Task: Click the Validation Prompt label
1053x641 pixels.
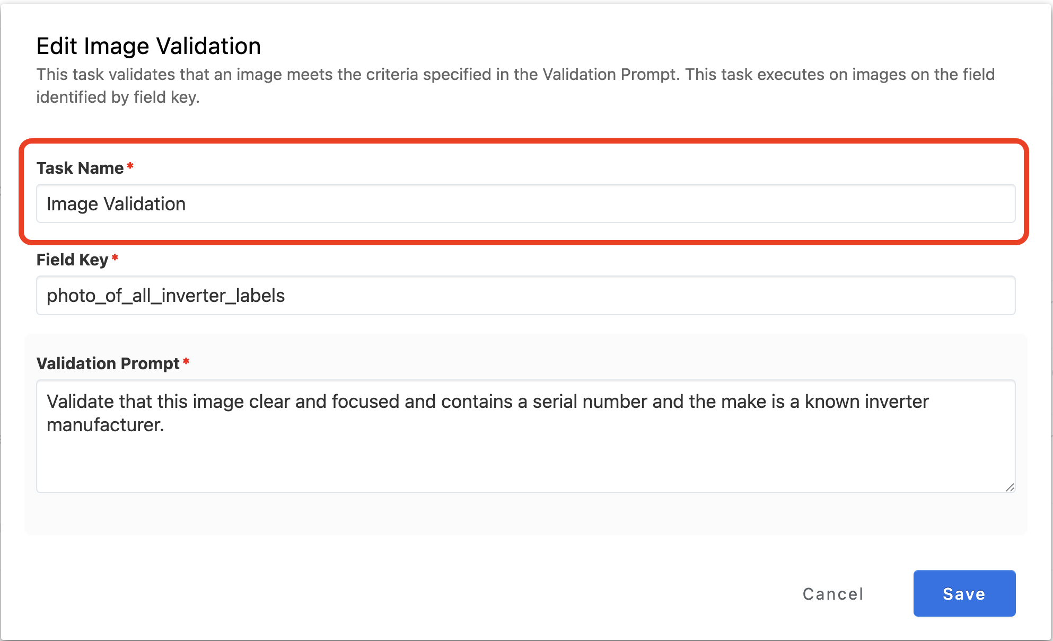Action: (108, 363)
